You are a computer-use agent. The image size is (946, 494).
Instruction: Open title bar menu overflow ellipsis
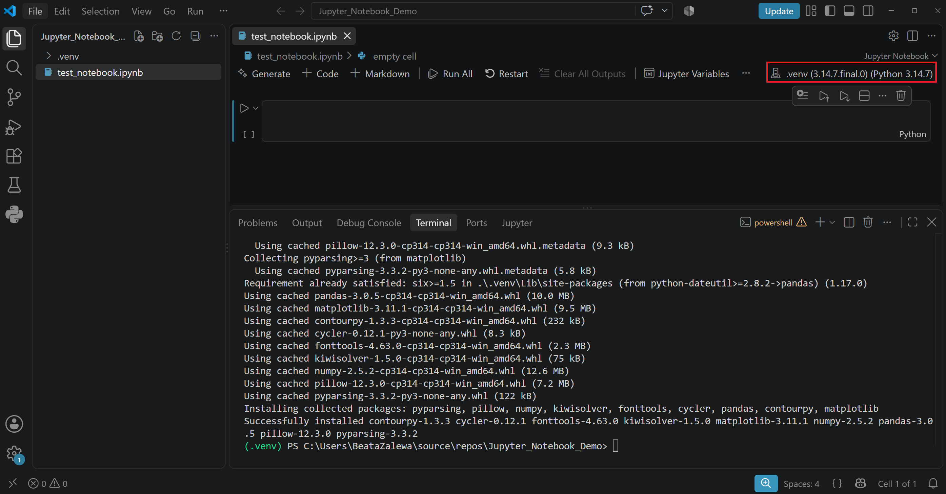223,11
